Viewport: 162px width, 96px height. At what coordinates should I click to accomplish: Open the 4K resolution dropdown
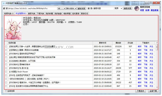click(61, 9)
